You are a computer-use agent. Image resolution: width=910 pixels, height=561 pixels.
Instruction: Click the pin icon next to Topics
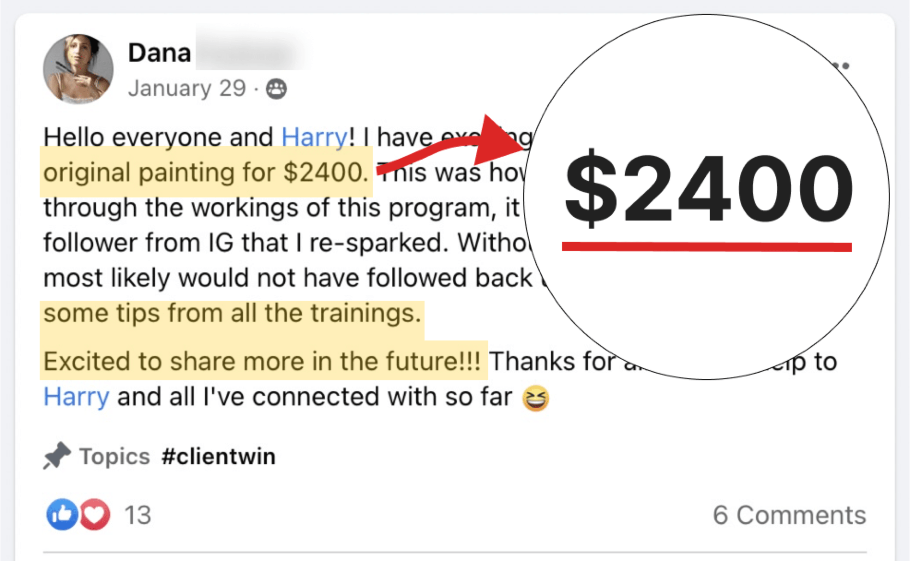tap(57, 456)
